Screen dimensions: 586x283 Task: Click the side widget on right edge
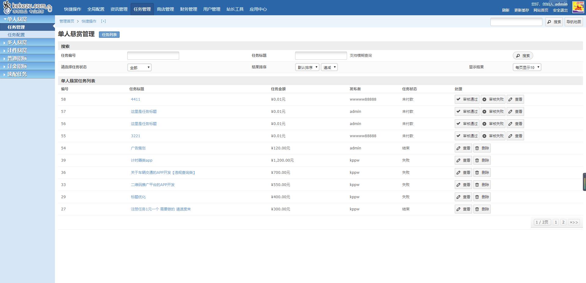(x=584, y=182)
